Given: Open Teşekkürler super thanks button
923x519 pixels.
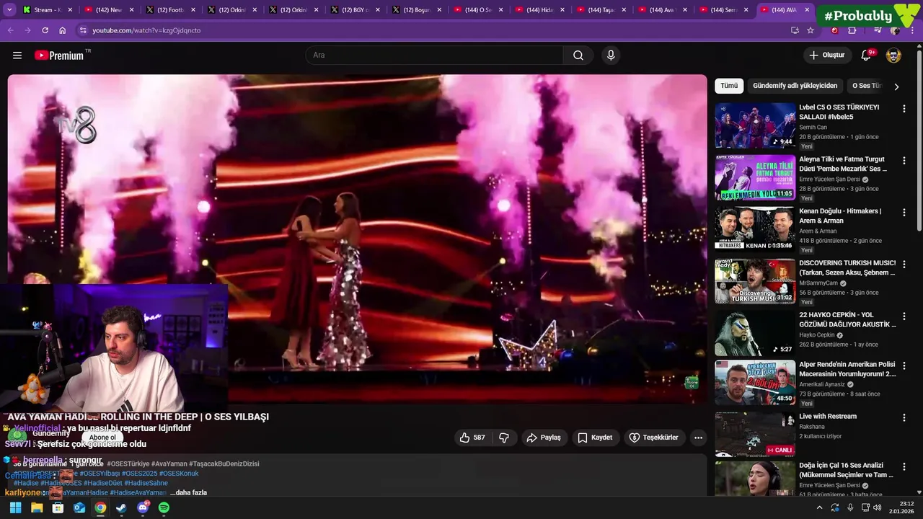Looking at the screenshot, I should 653,438.
